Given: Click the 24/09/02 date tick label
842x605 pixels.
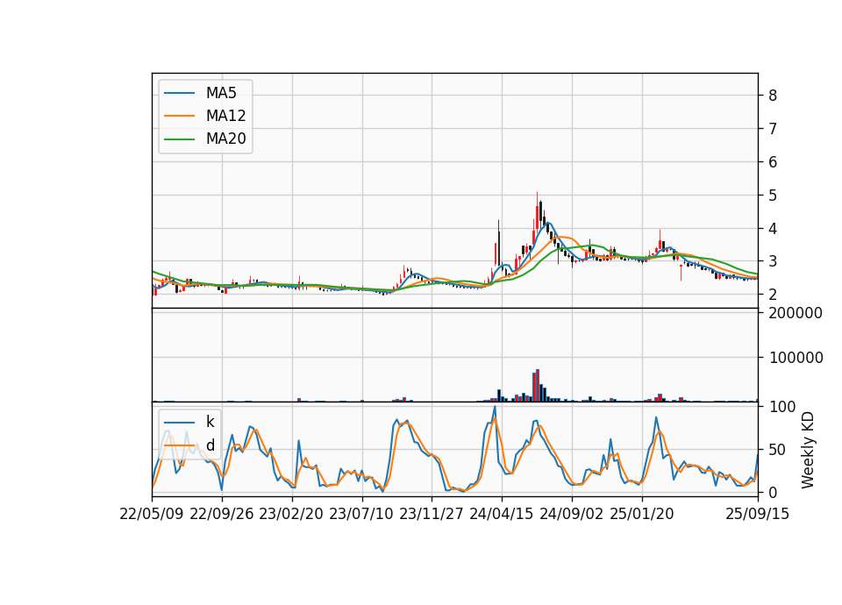Looking at the screenshot, I should 571,514.
